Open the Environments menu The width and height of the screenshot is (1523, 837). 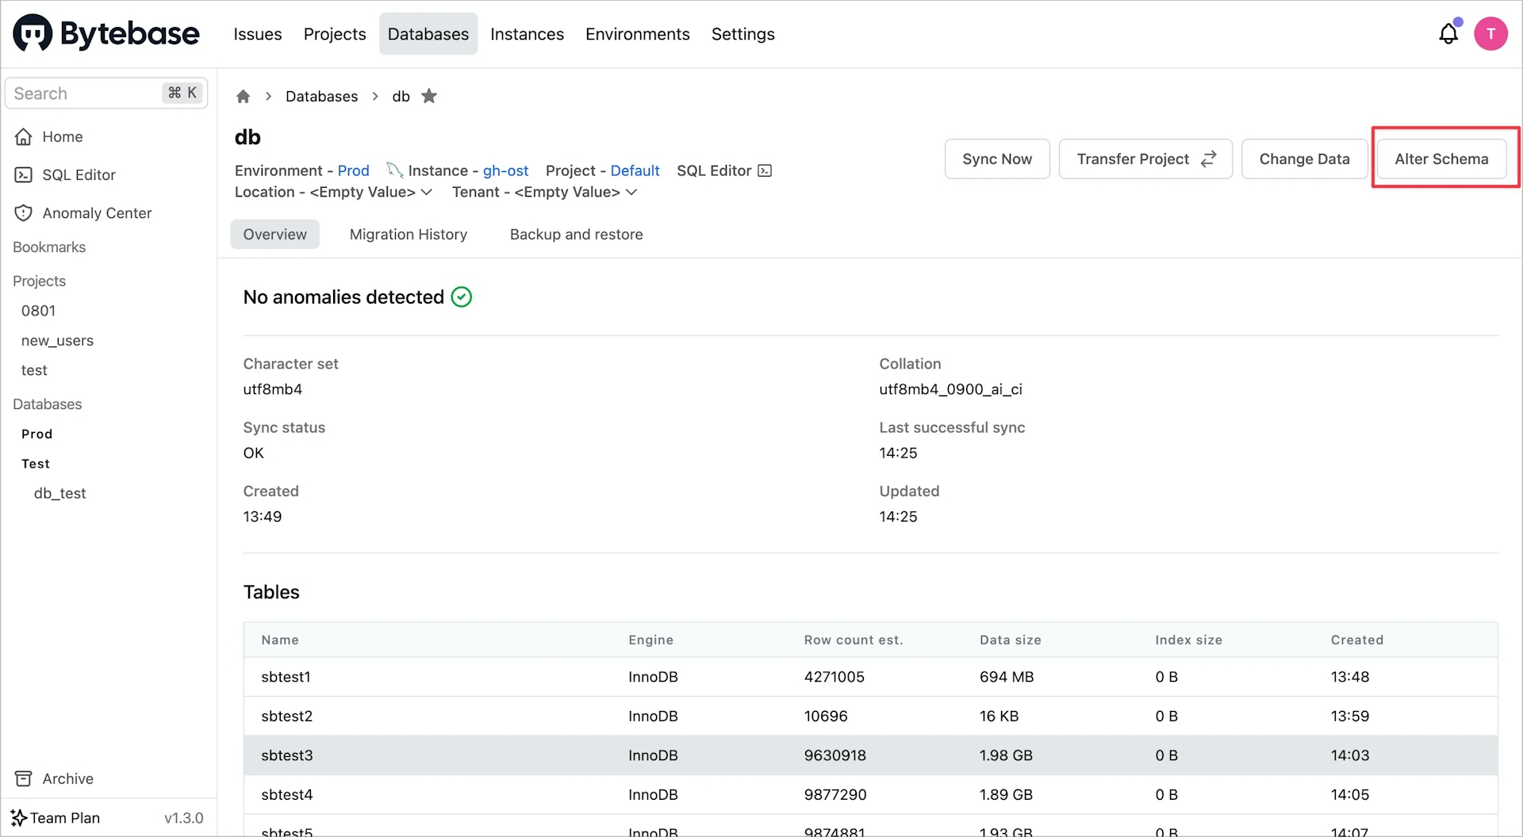pyautogui.click(x=638, y=34)
